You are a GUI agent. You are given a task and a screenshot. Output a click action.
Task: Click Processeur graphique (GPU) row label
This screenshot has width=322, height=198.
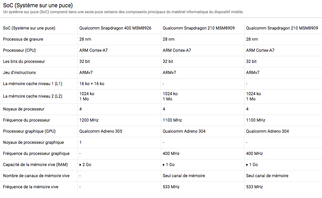coord(29,131)
